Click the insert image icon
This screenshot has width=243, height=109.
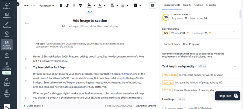coord(135,5)
